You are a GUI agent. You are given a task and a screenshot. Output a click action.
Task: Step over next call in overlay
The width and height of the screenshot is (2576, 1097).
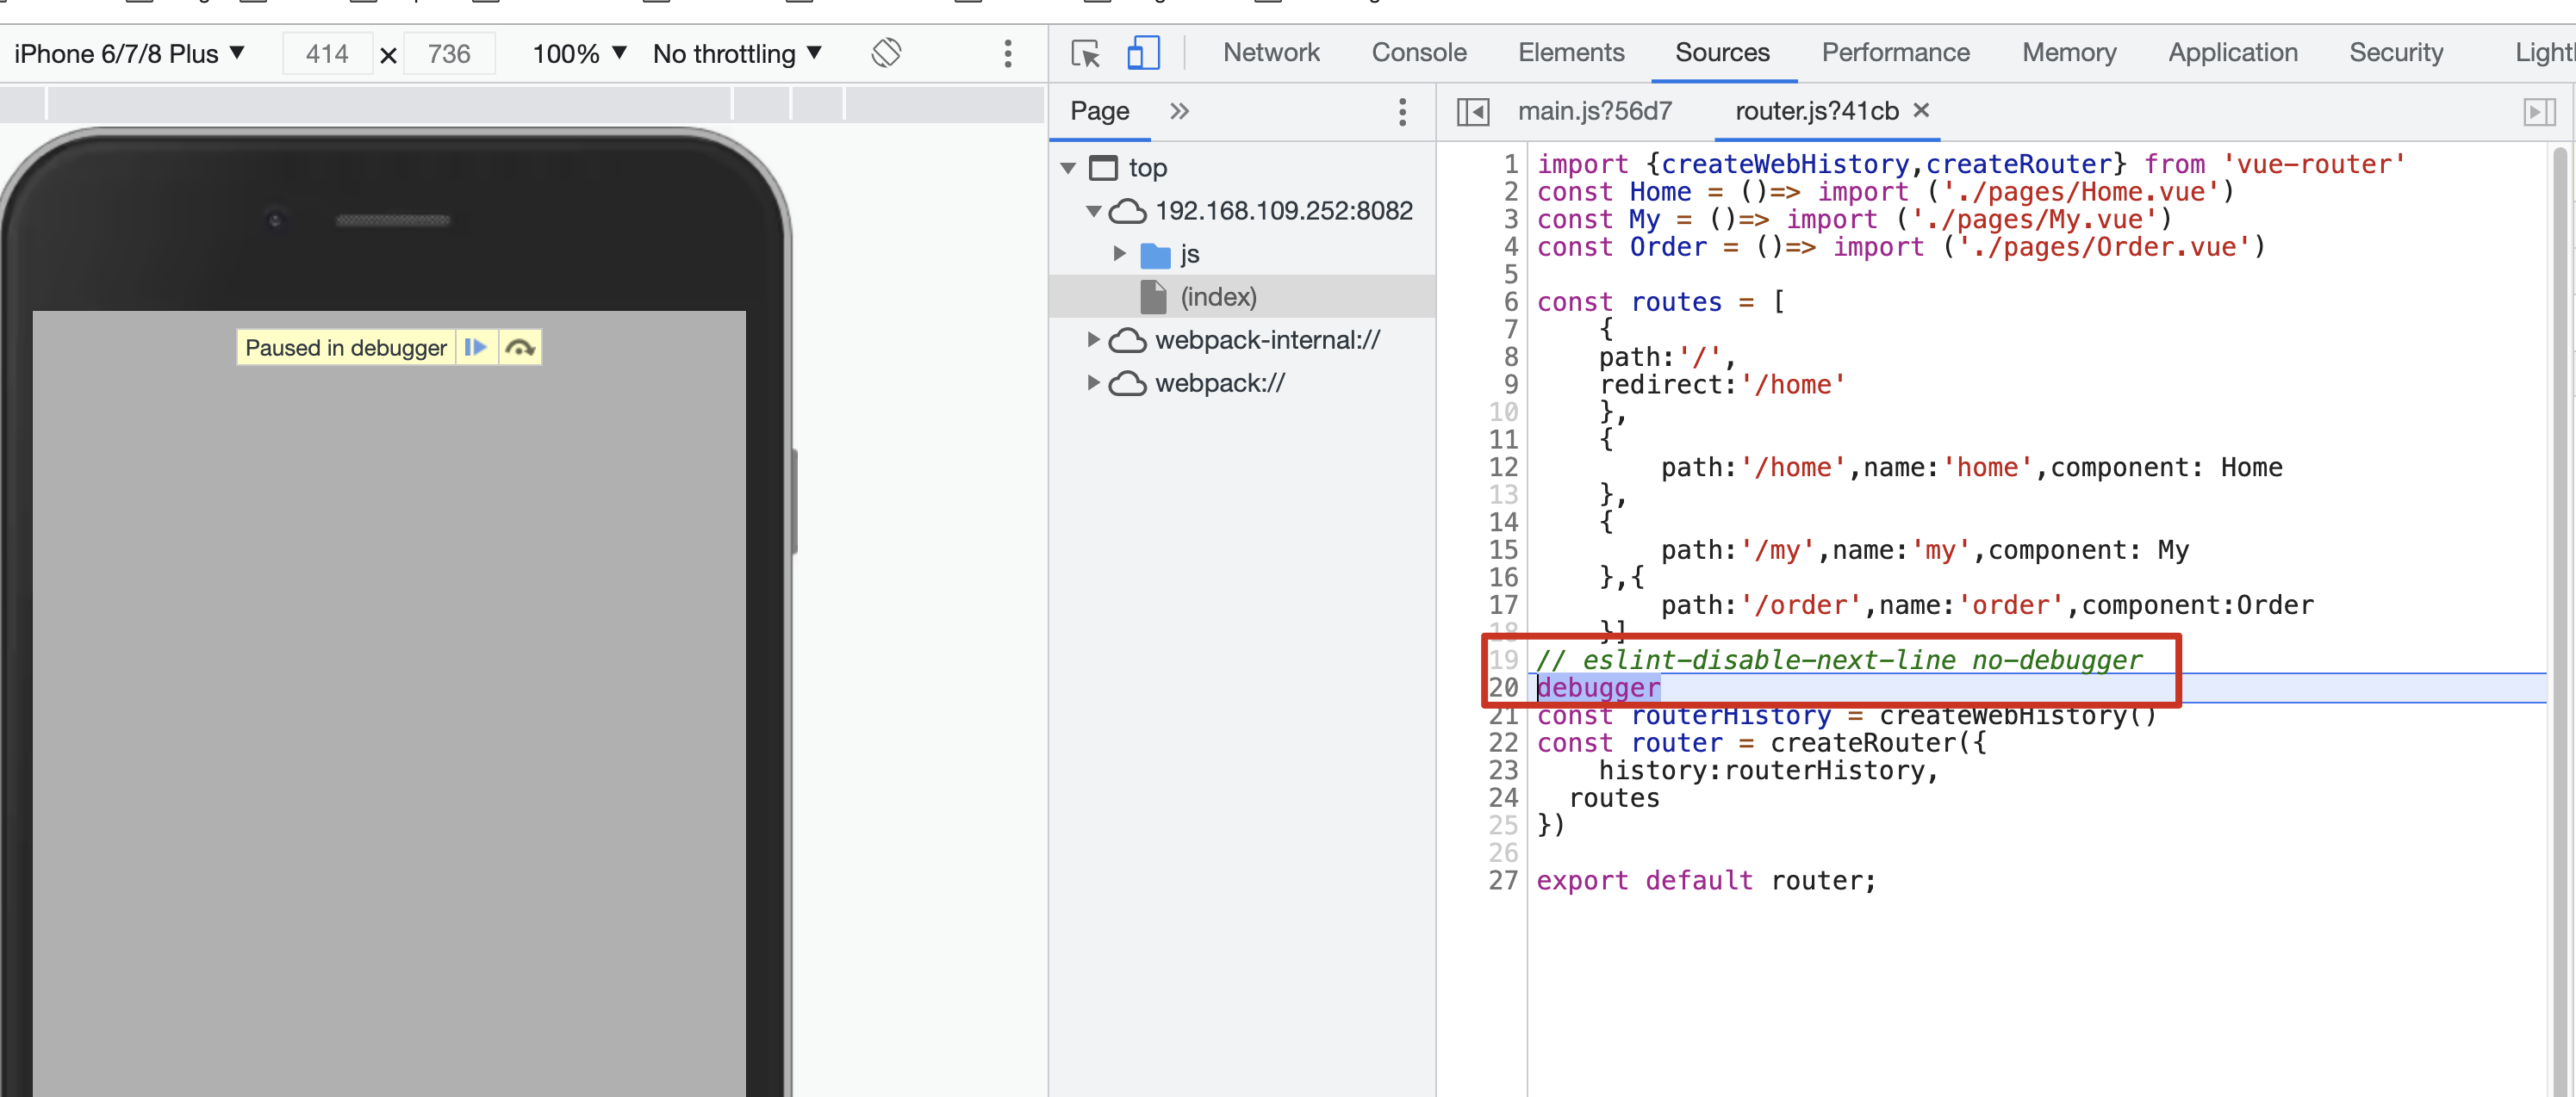(520, 348)
